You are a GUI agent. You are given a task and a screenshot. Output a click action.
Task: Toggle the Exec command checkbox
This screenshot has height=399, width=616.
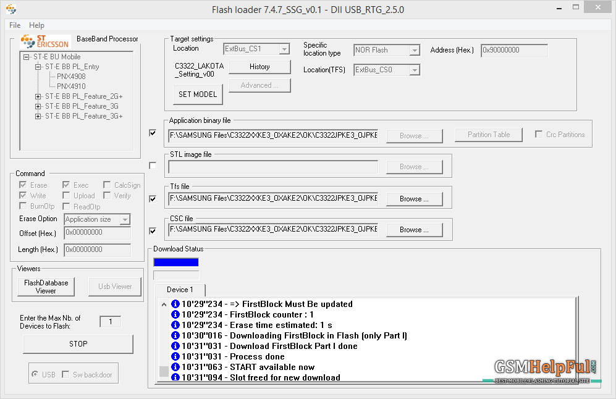66,185
